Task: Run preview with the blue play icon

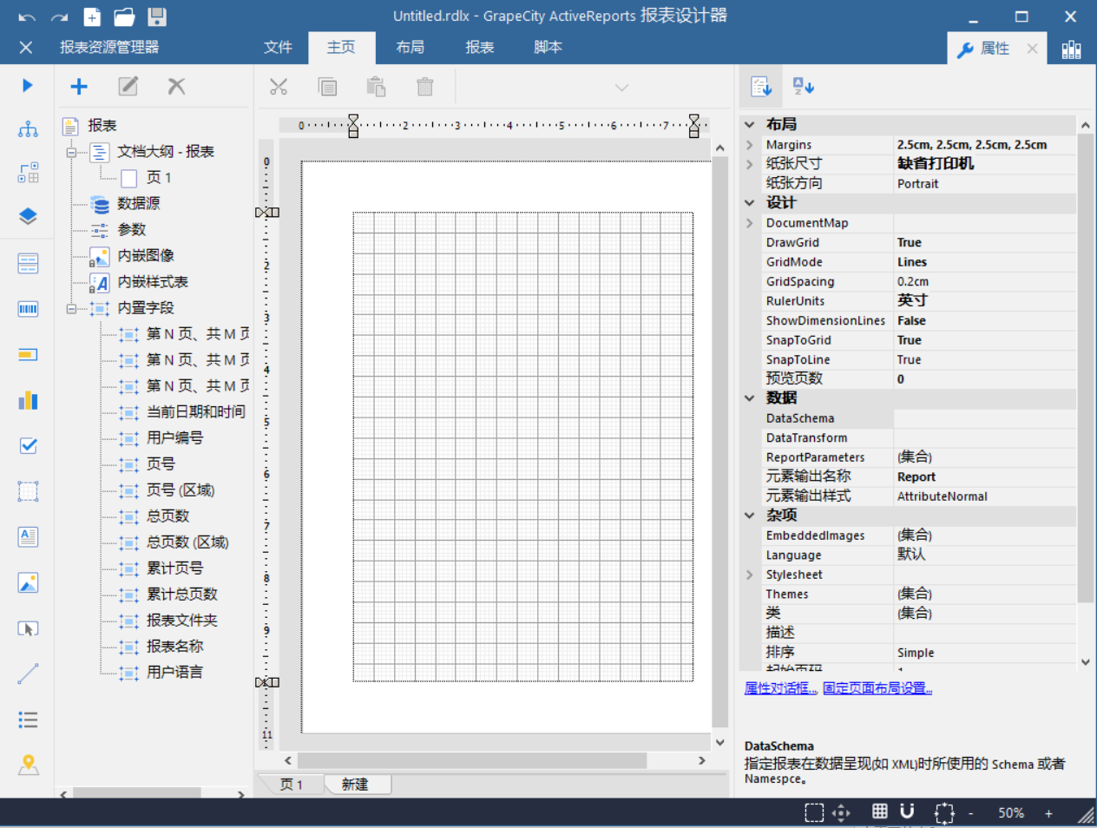Action: (28, 85)
